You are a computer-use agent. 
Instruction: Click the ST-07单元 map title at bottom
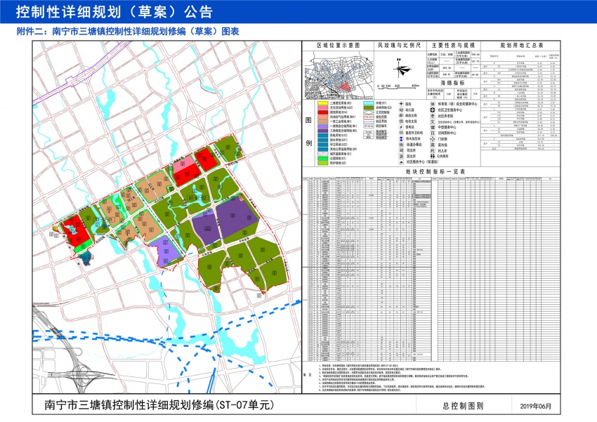coord(159,404)
